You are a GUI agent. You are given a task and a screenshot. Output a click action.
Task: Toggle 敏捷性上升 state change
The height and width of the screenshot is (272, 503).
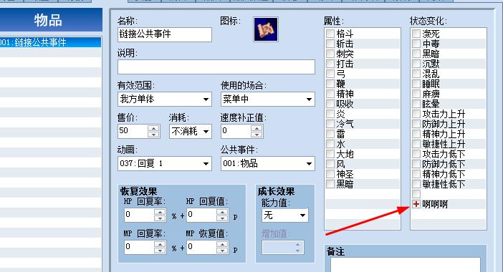click(x=416, y=144)
